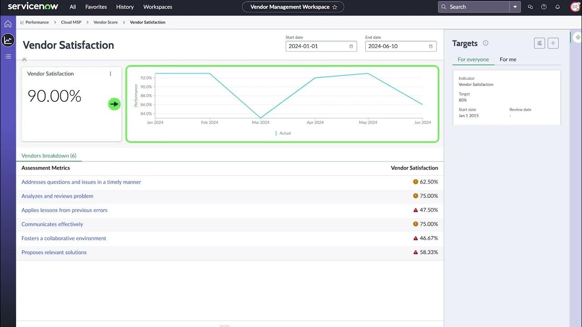
Task: Open the History menu
Action: tap(125, 7)
